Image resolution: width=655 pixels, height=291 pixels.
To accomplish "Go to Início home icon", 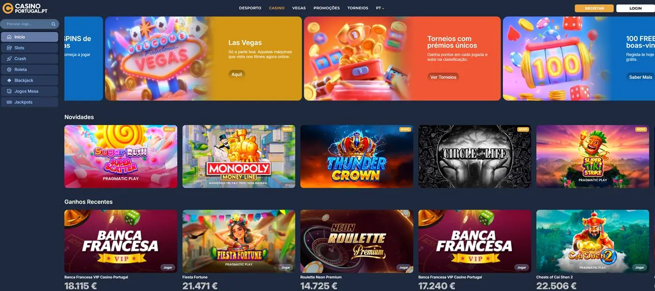I will [9, 37].
